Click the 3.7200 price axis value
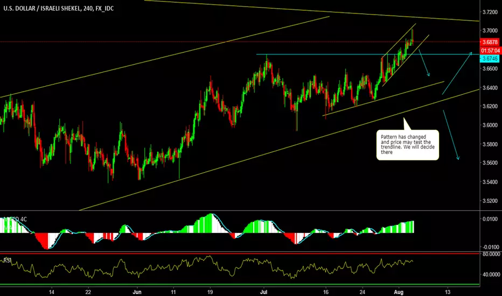 490,12
